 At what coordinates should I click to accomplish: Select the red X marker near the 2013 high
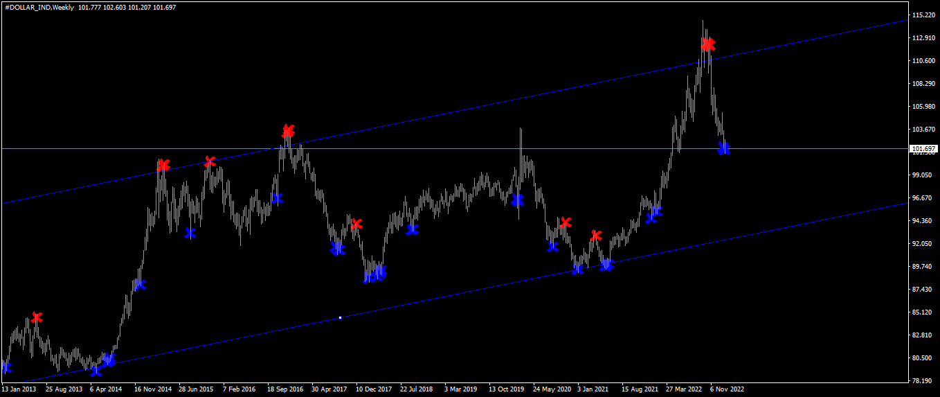pyautogui.click(x=37, y=317)
